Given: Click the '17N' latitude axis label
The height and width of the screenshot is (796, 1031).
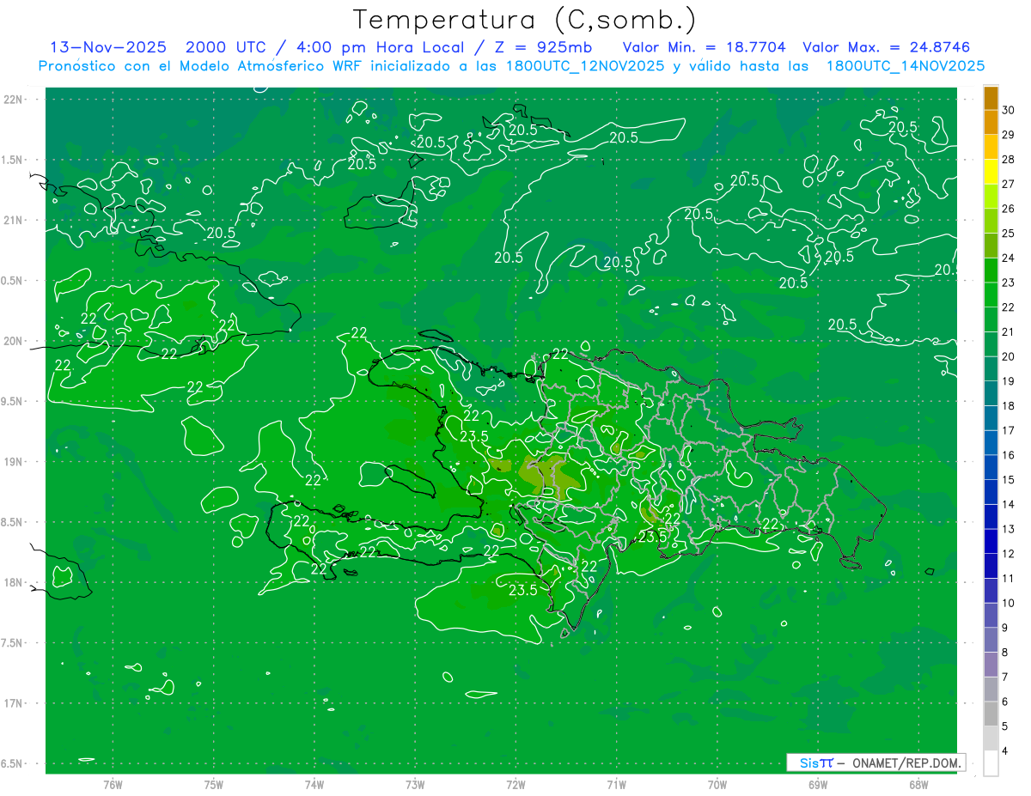Looking at the screenshot, I should pos(14,703).
